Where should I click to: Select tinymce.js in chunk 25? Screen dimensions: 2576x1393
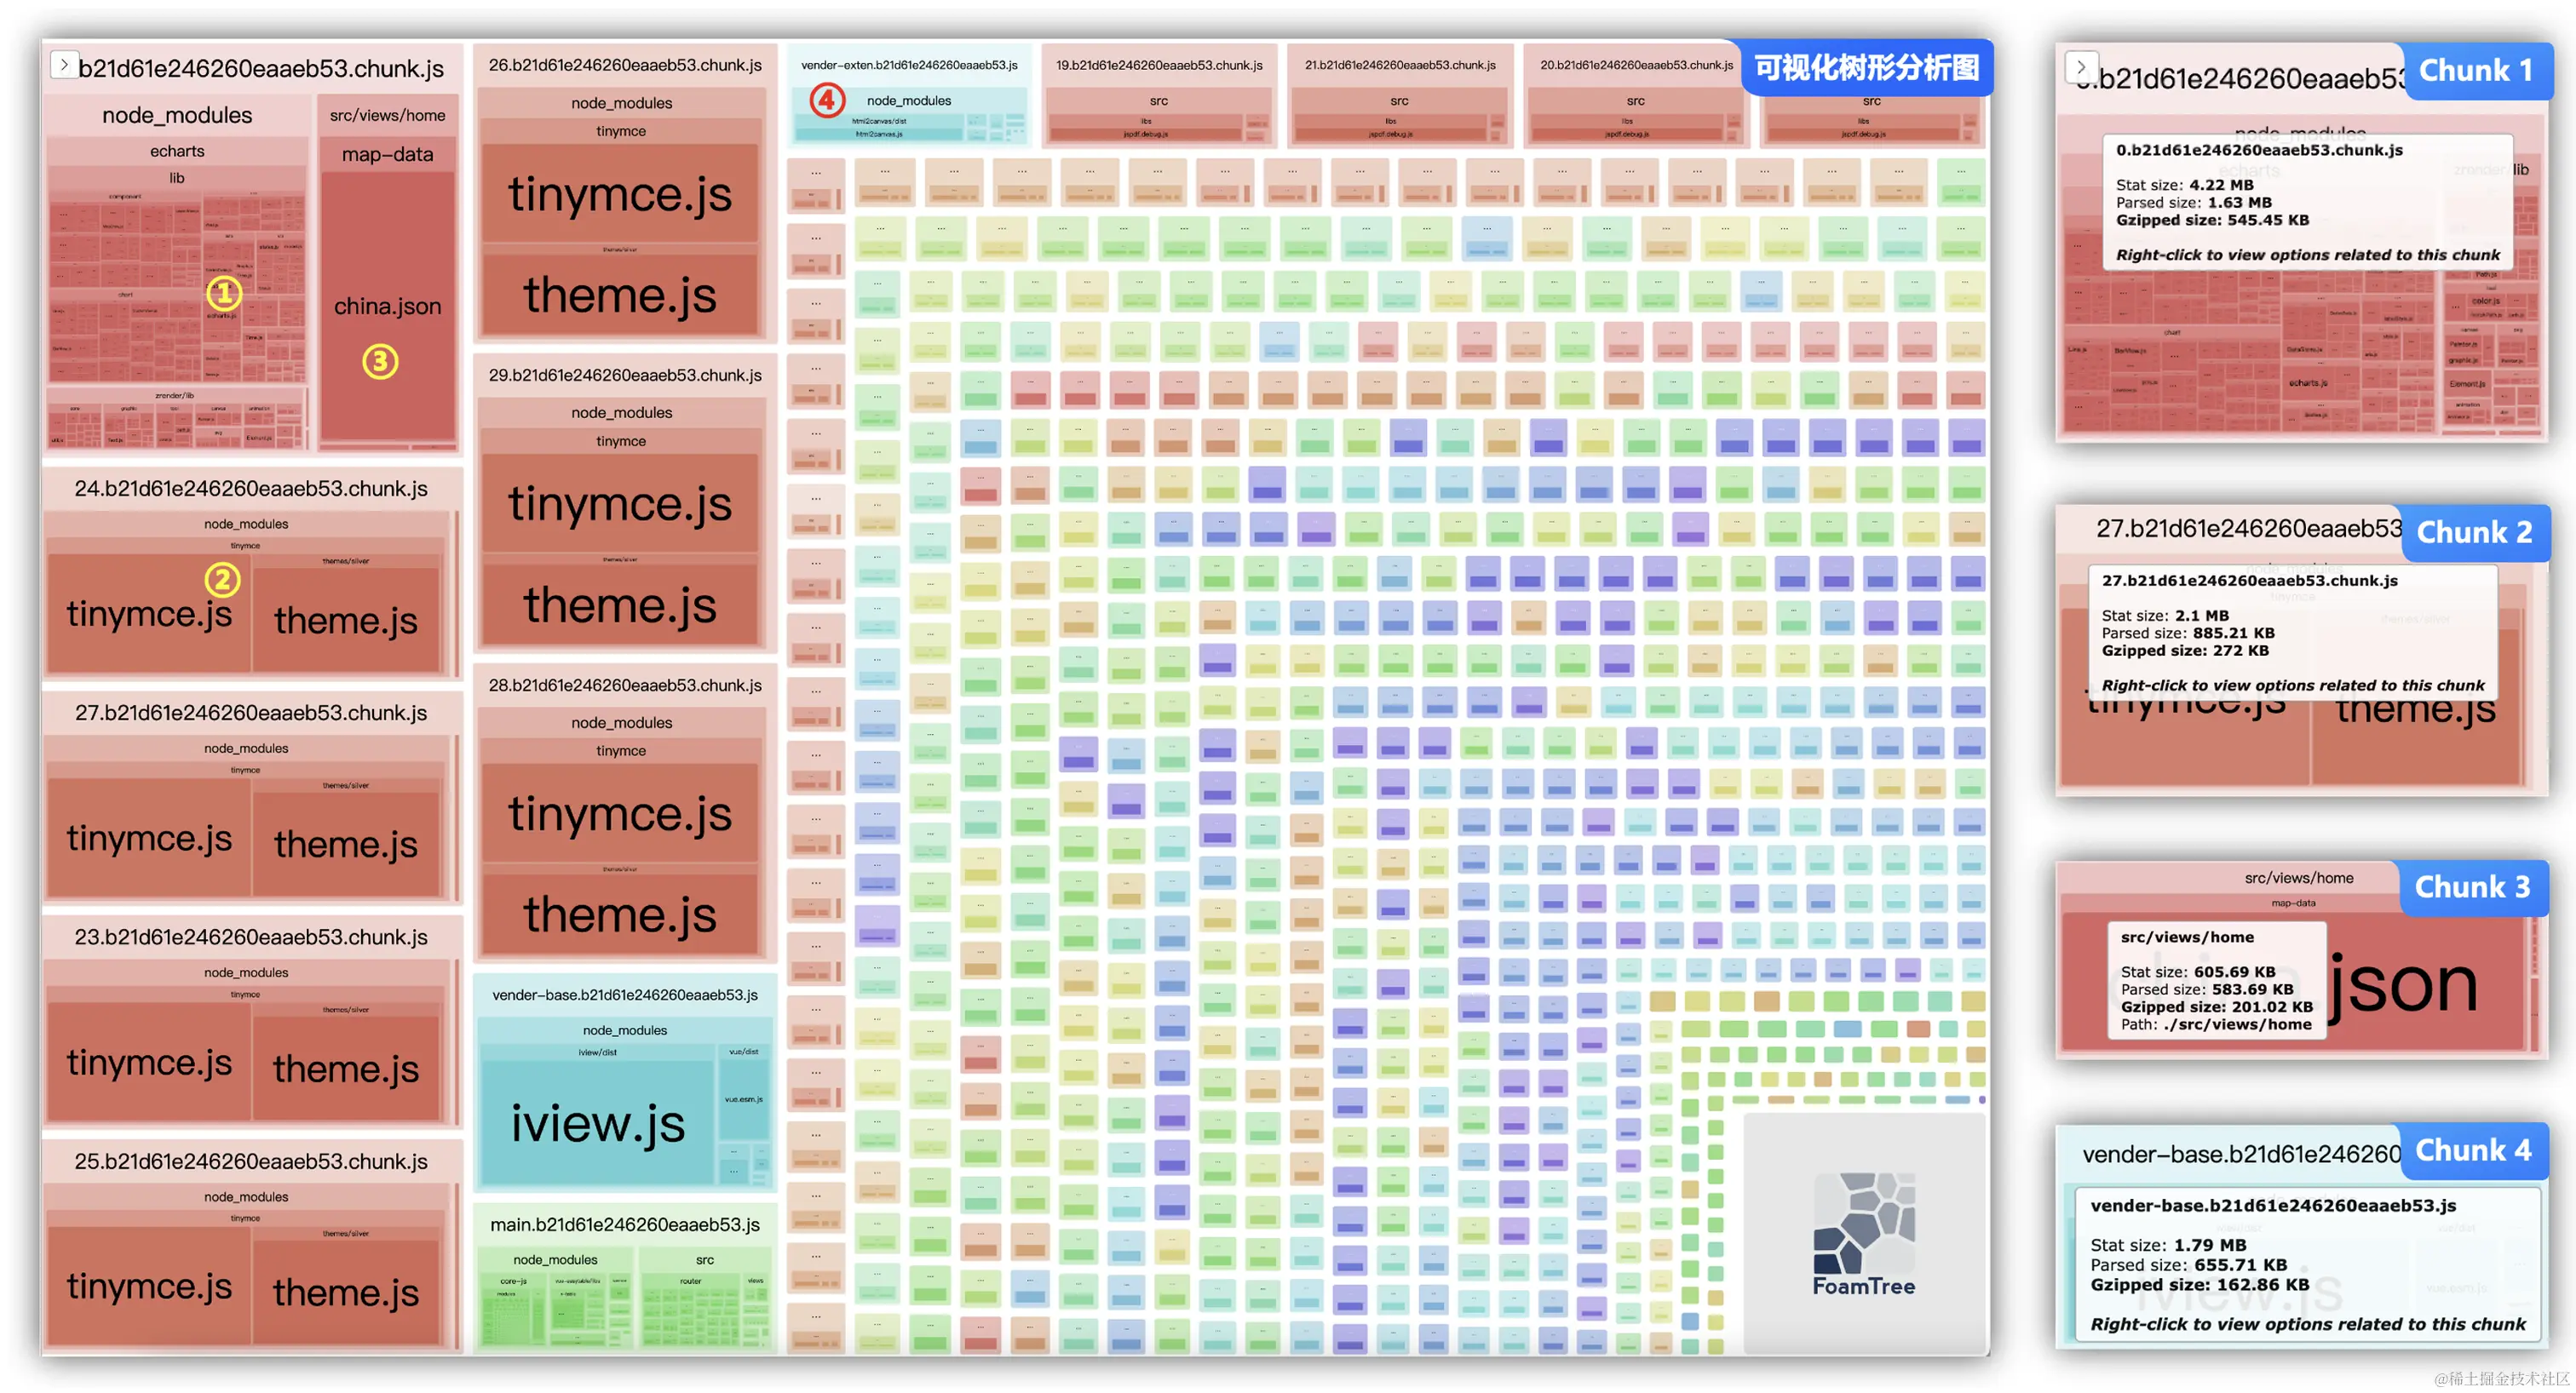pyautogui.click(x=149, y=1285)
